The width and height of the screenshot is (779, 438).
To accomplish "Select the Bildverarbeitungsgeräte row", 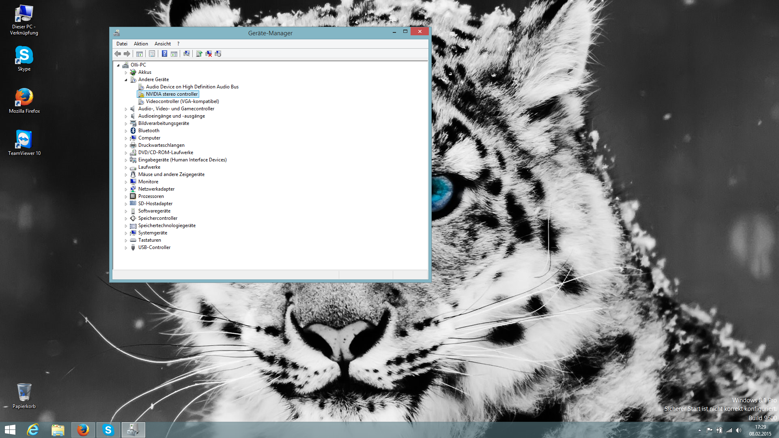I will click(164, 123).
